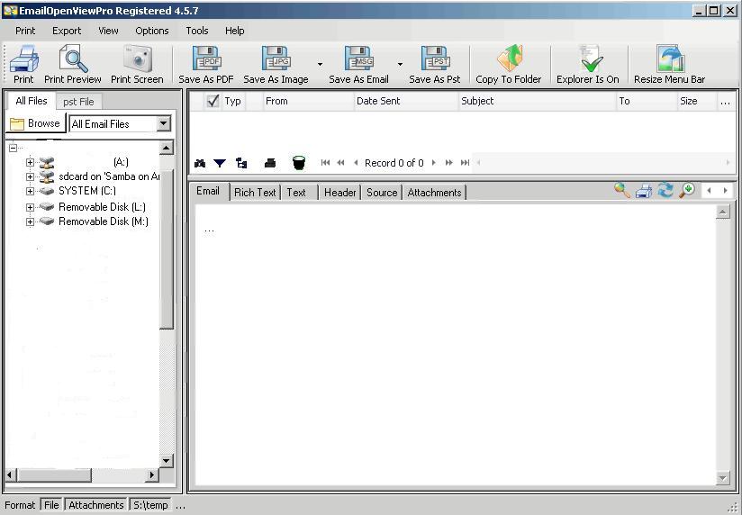Viewport: 742px width, 515px height.
Task: Open the Options menu
Action: coord(152,31)
